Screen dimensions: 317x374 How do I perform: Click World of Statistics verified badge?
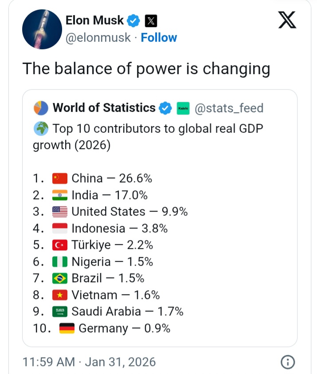coord(166,108)
